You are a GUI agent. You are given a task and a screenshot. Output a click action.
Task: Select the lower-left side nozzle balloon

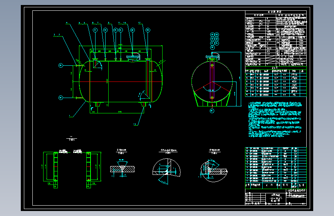pos(61,98)
